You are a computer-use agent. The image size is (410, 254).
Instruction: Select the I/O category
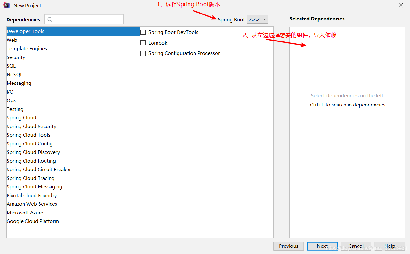click(73, 92)
